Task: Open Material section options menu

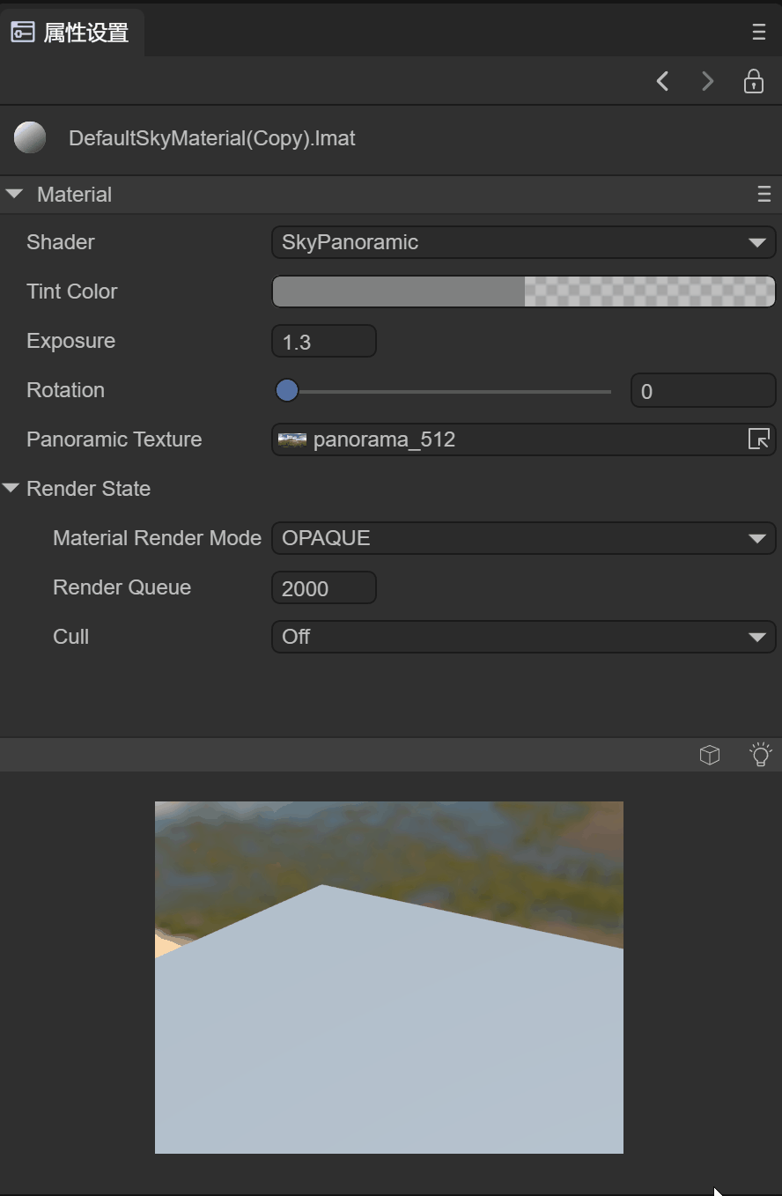Action: tap(764, 195)
